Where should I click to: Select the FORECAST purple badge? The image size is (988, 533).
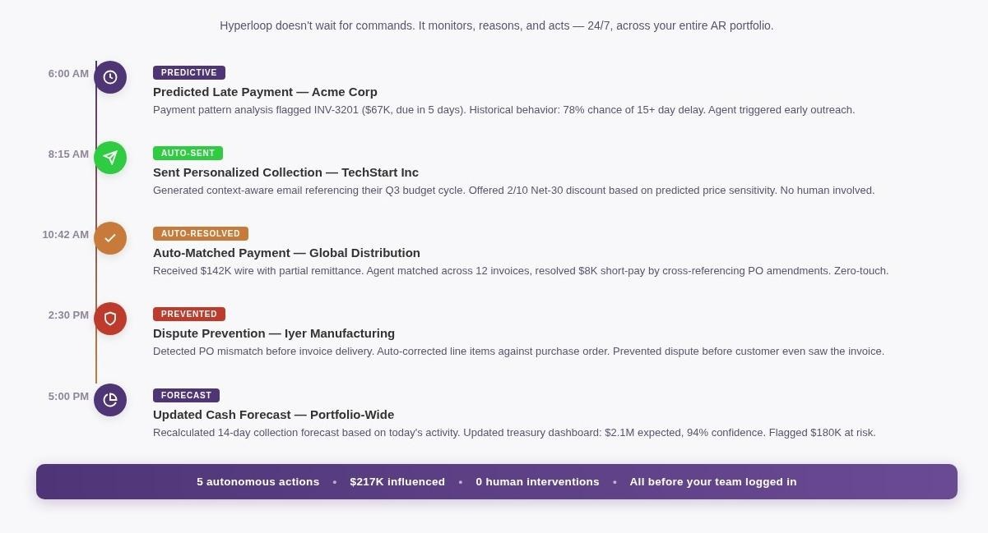point(186,395)
